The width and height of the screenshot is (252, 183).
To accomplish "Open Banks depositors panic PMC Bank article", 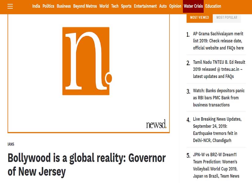I will [219, 97].
